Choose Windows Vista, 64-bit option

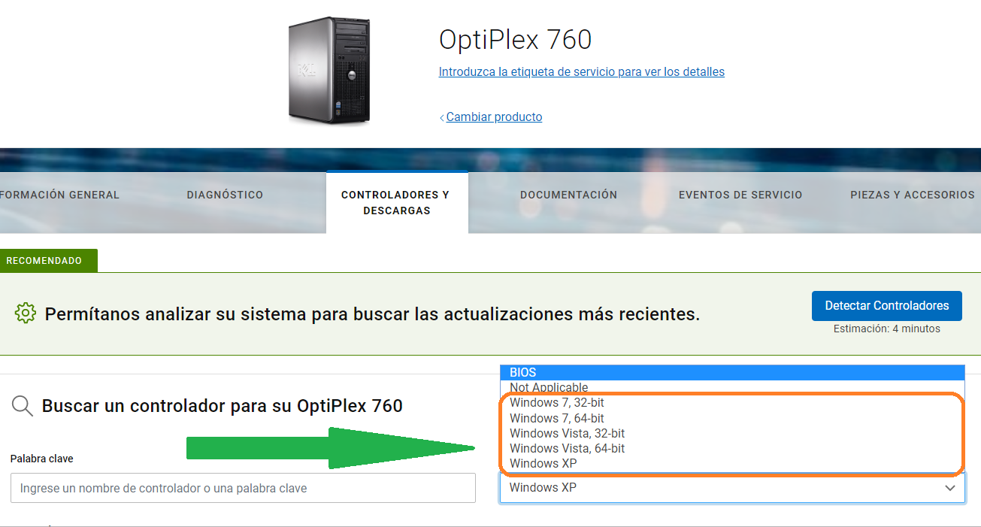tap(732, 448)
